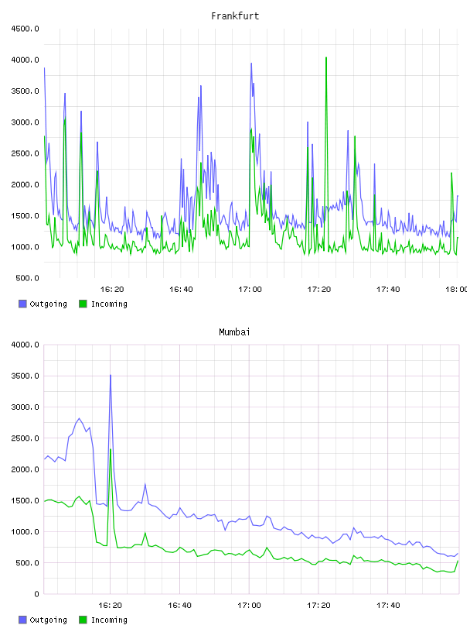Screen dimensions: 470x632
Task: Click the Outgoing legend label under Frankfurt chart
Action: [48, 304]
